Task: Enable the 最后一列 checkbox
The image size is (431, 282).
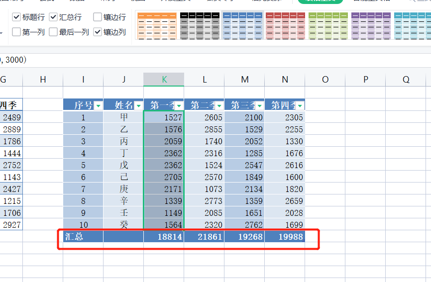Action: click(53, 32)
